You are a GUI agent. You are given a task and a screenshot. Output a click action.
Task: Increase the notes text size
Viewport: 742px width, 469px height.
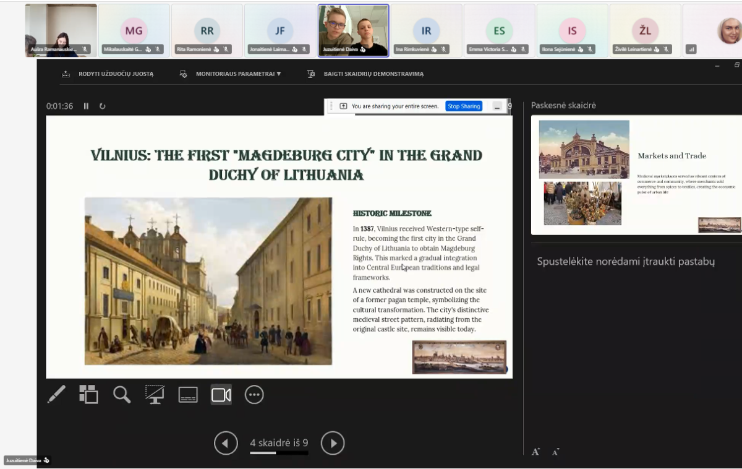(535, 452)
